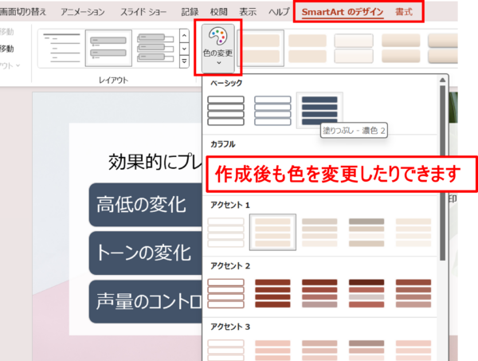Select the first SmartArt layout thumbnail

tap(61, 49)
